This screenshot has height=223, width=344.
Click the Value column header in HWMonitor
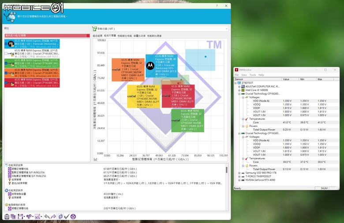pyautogui.click(x=290, y=79)
